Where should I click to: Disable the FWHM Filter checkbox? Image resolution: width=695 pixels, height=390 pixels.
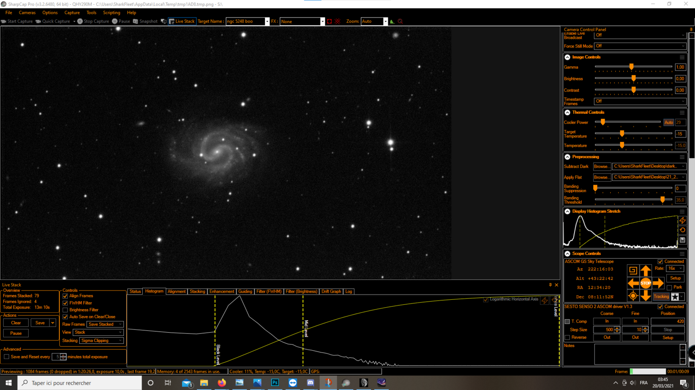tap(65, 303)
